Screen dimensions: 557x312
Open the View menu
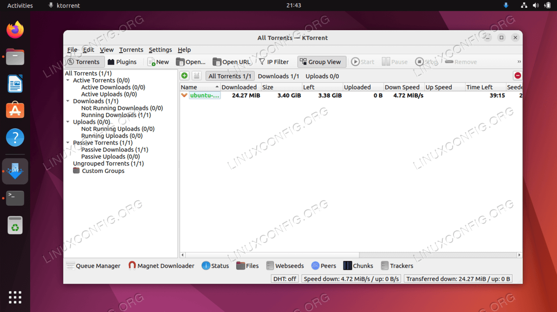tap(106, 50)
